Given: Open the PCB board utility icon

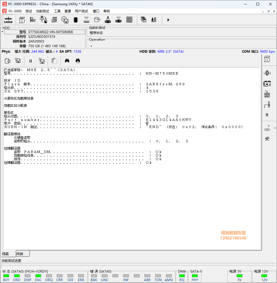Looking at the screenshot, I should tap(33, 20).
